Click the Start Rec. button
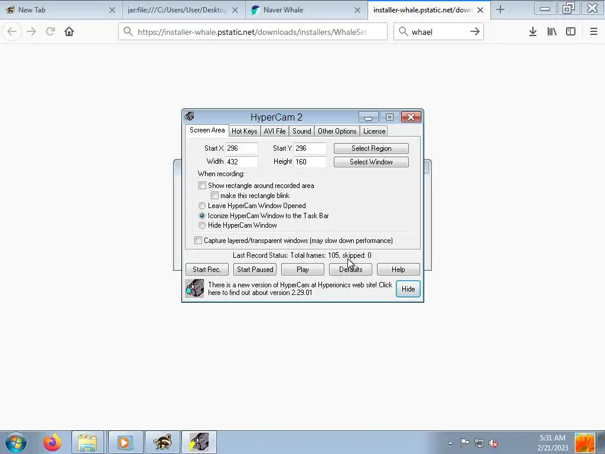 click(x=207, y=270)
